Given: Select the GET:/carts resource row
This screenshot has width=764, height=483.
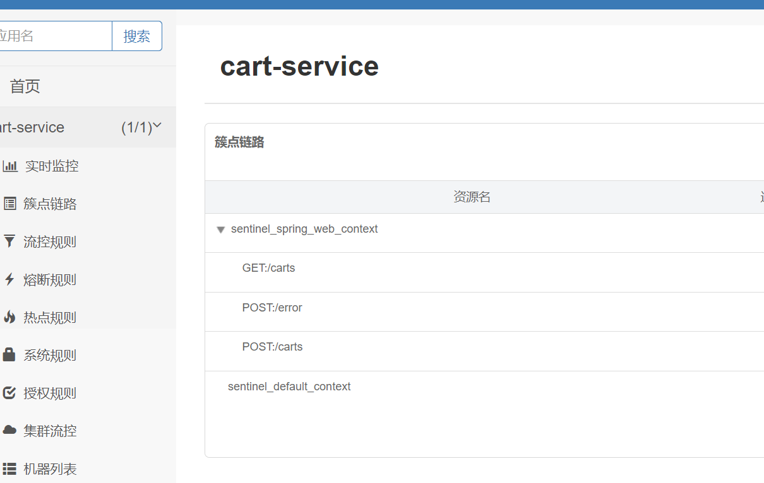Looking at the screenshot, I should (x=269, y=268).
